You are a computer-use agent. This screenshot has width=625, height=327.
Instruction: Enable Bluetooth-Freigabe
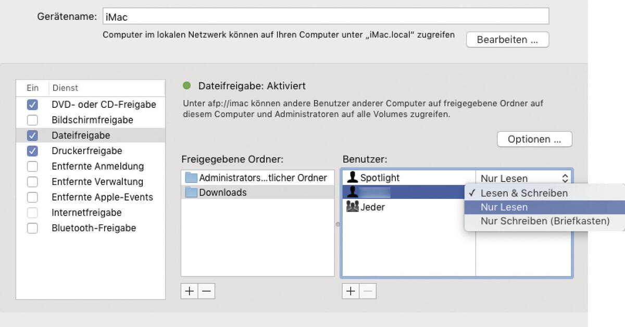click(x=32, y=228)
